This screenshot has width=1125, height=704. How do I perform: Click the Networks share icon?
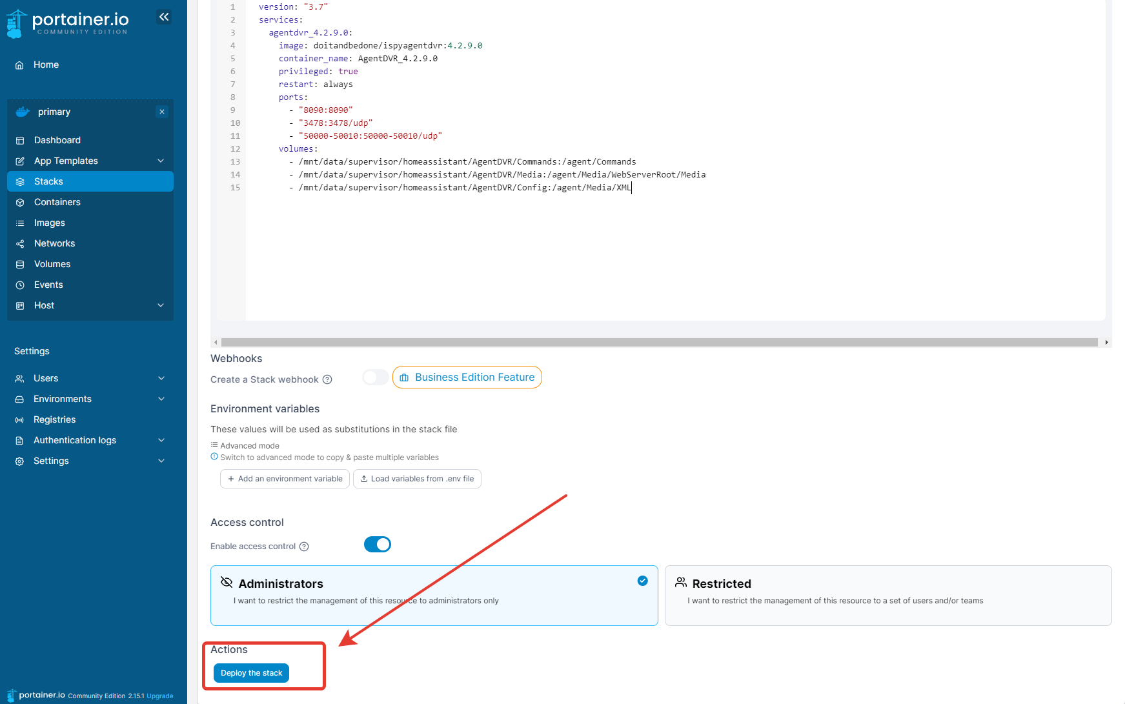click(x=20, y=244)
